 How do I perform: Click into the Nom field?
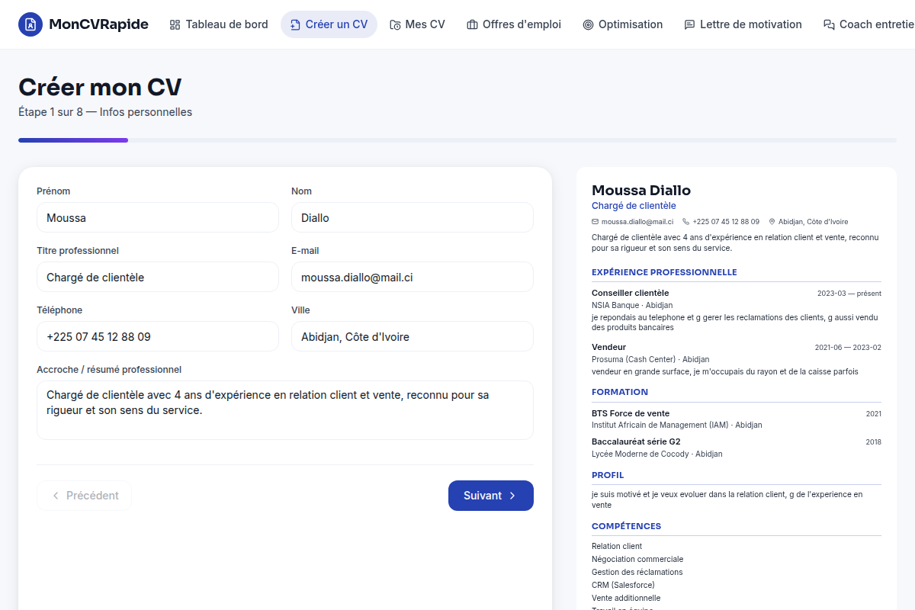413,217
